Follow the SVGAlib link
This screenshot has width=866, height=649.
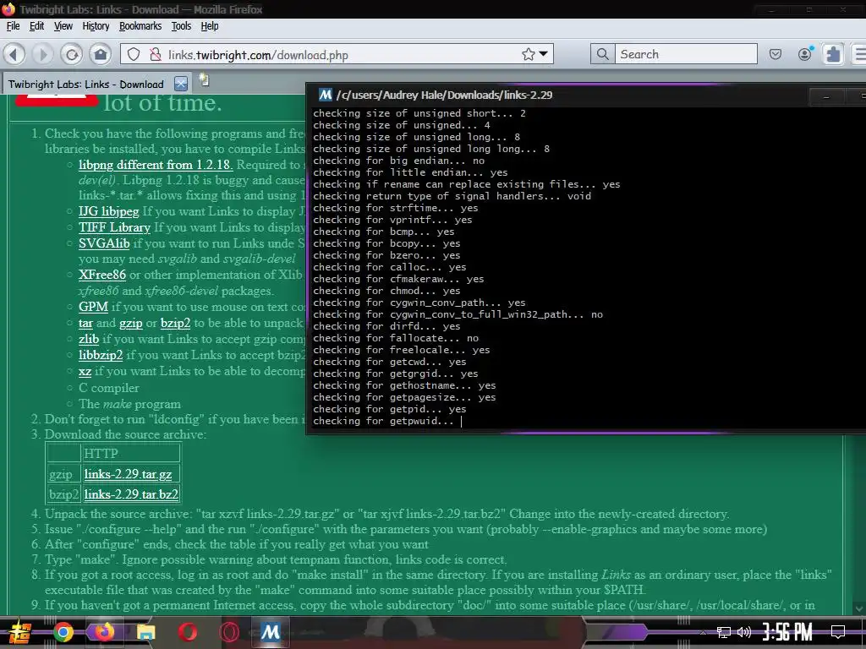104,243
